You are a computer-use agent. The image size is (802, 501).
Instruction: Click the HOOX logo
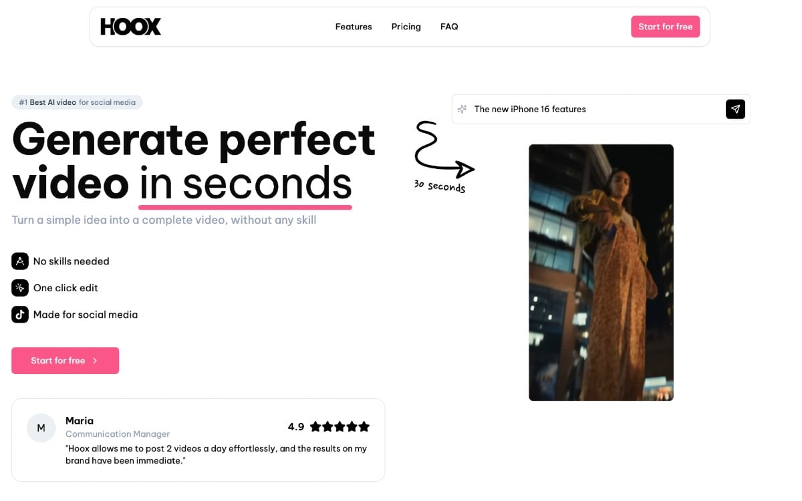tap(130, 27)
